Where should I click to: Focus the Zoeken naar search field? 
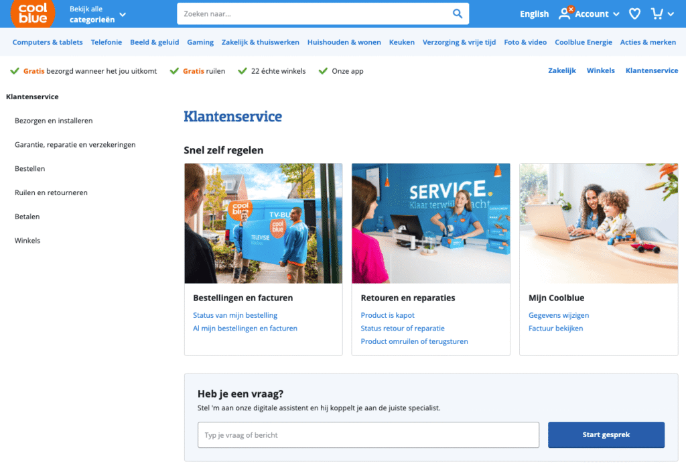pos(323,13)
